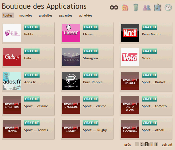
Task: Click the infinity symbol icon in header
Action: pyautogui.click(x=114, y=8)
